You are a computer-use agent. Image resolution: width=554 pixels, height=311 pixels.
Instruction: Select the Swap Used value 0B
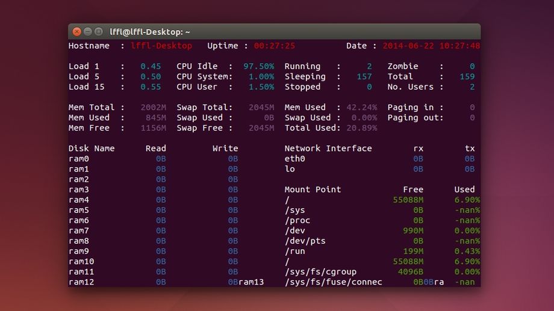pyautogui.click(x=269, y=117)
